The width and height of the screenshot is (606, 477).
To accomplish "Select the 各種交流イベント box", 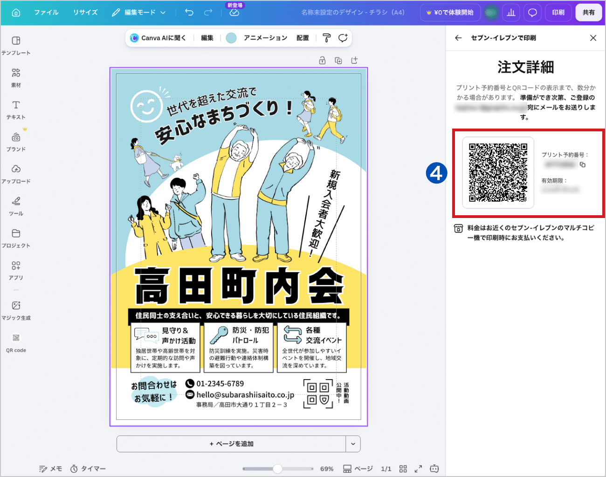I will [x=312, y=347].
